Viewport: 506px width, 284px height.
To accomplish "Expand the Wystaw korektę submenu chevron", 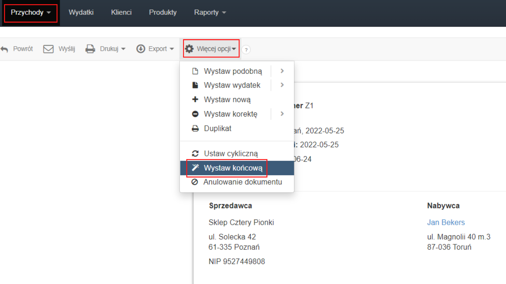I will coord(282,114).
